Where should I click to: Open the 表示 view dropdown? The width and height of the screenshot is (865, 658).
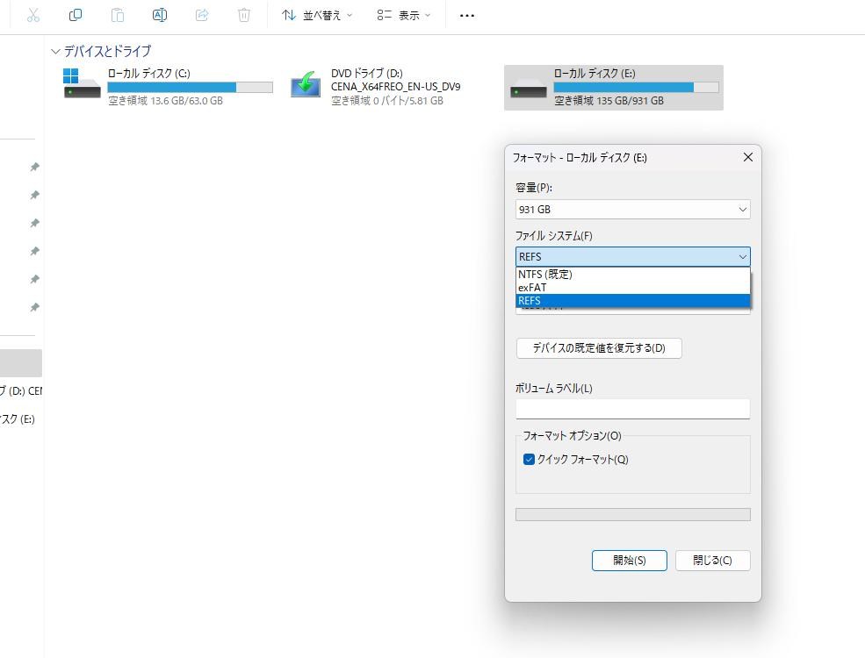[x=404, y=15]
